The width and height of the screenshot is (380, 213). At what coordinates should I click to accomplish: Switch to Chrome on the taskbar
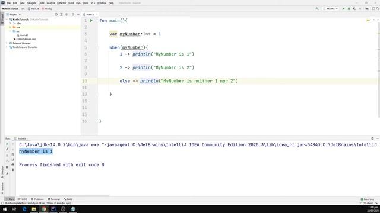[x=43, y=209]
